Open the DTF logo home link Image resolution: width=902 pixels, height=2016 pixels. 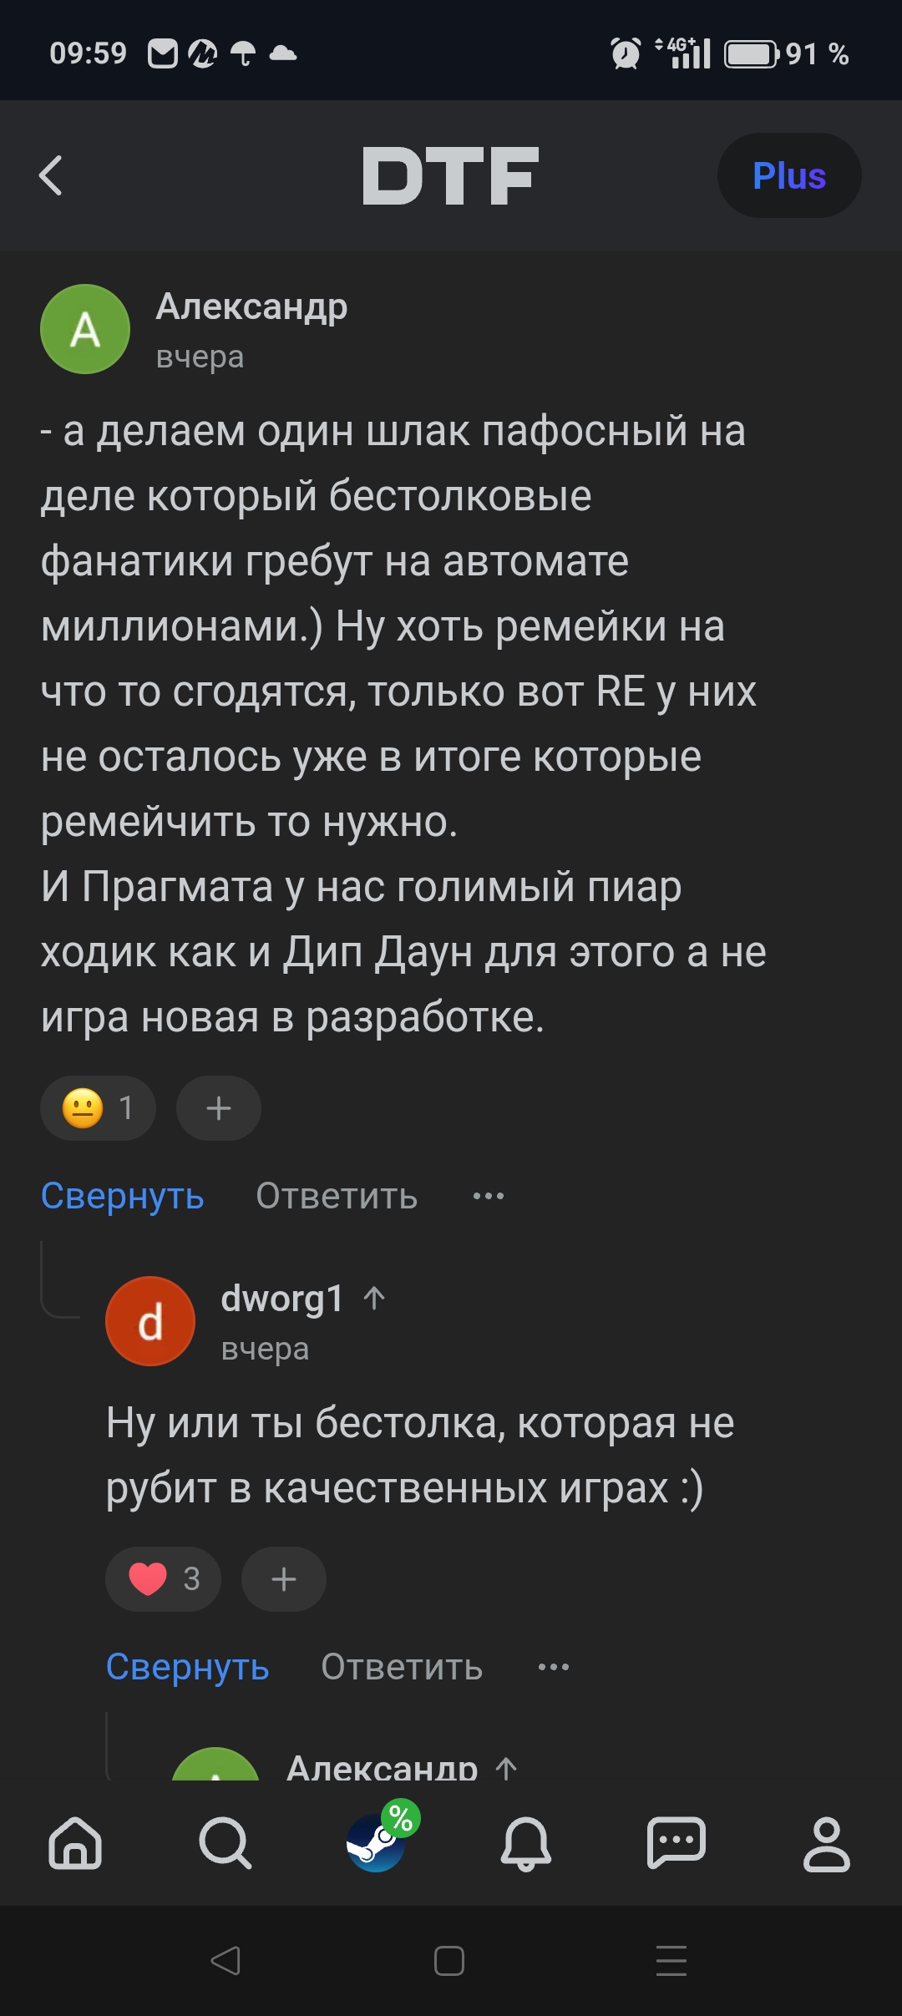450,175
